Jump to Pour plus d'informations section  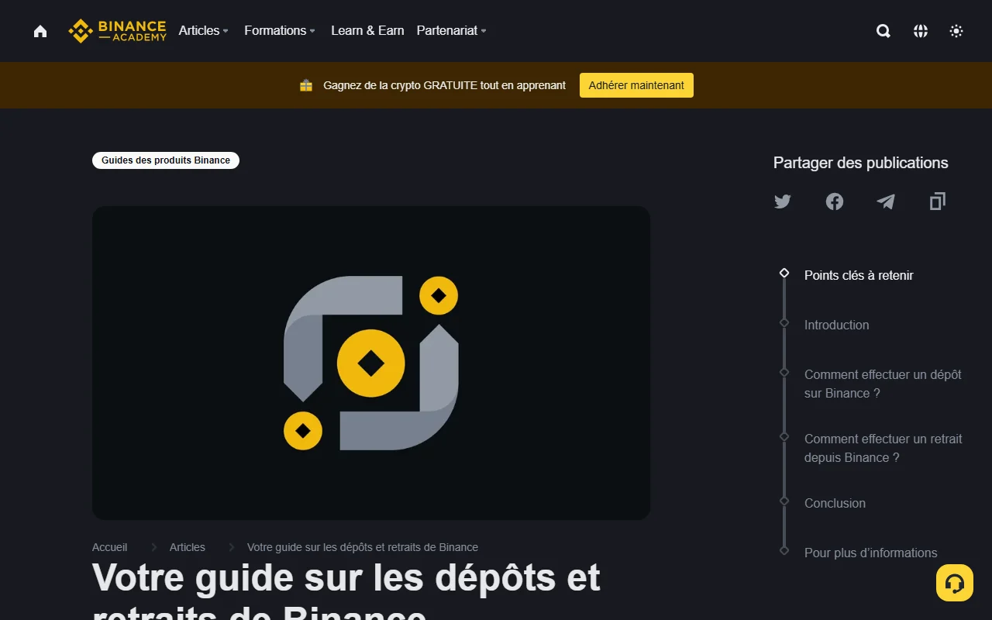pyautogui.click(x=870, y=553)
